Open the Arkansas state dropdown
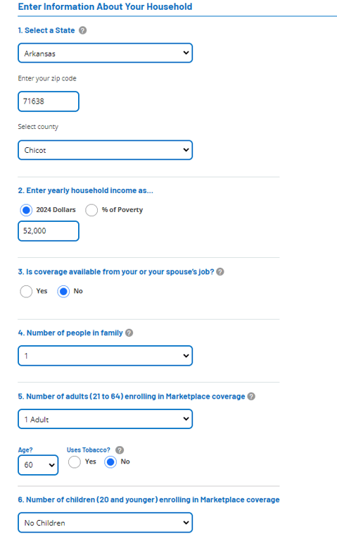Screen dimensions: 337x539 tap(106, 53)
